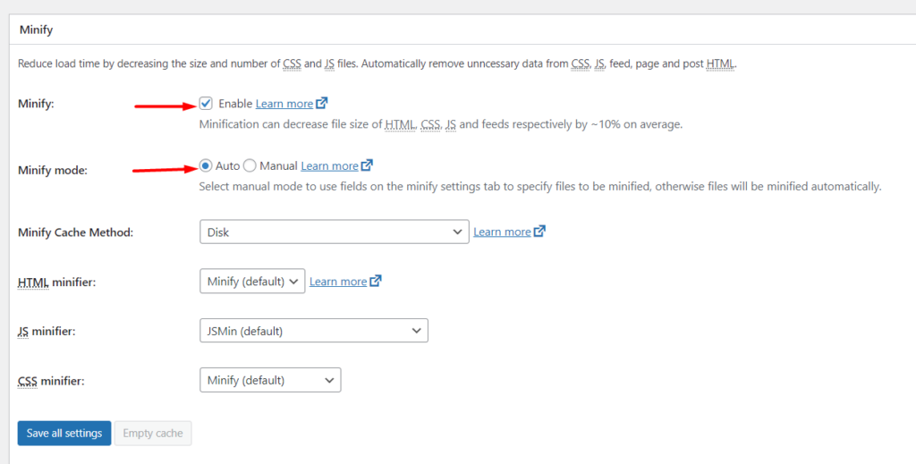Click the Empty cache button

click(x=153, y=433)
